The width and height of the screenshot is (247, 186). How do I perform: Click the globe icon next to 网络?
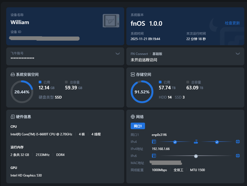(133, 117)
